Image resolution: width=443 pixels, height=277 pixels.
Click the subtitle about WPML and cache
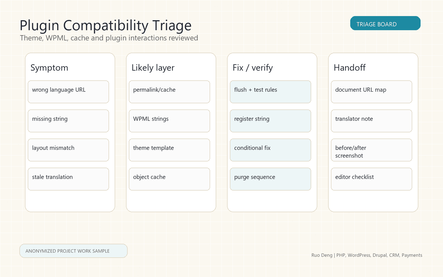tap(109, 38)
